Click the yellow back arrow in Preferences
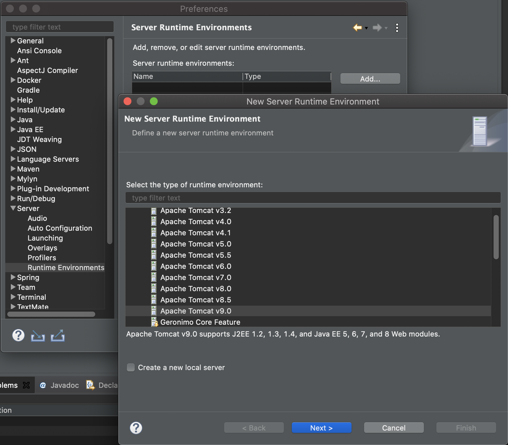508x445 pixels. pos(358,28)
